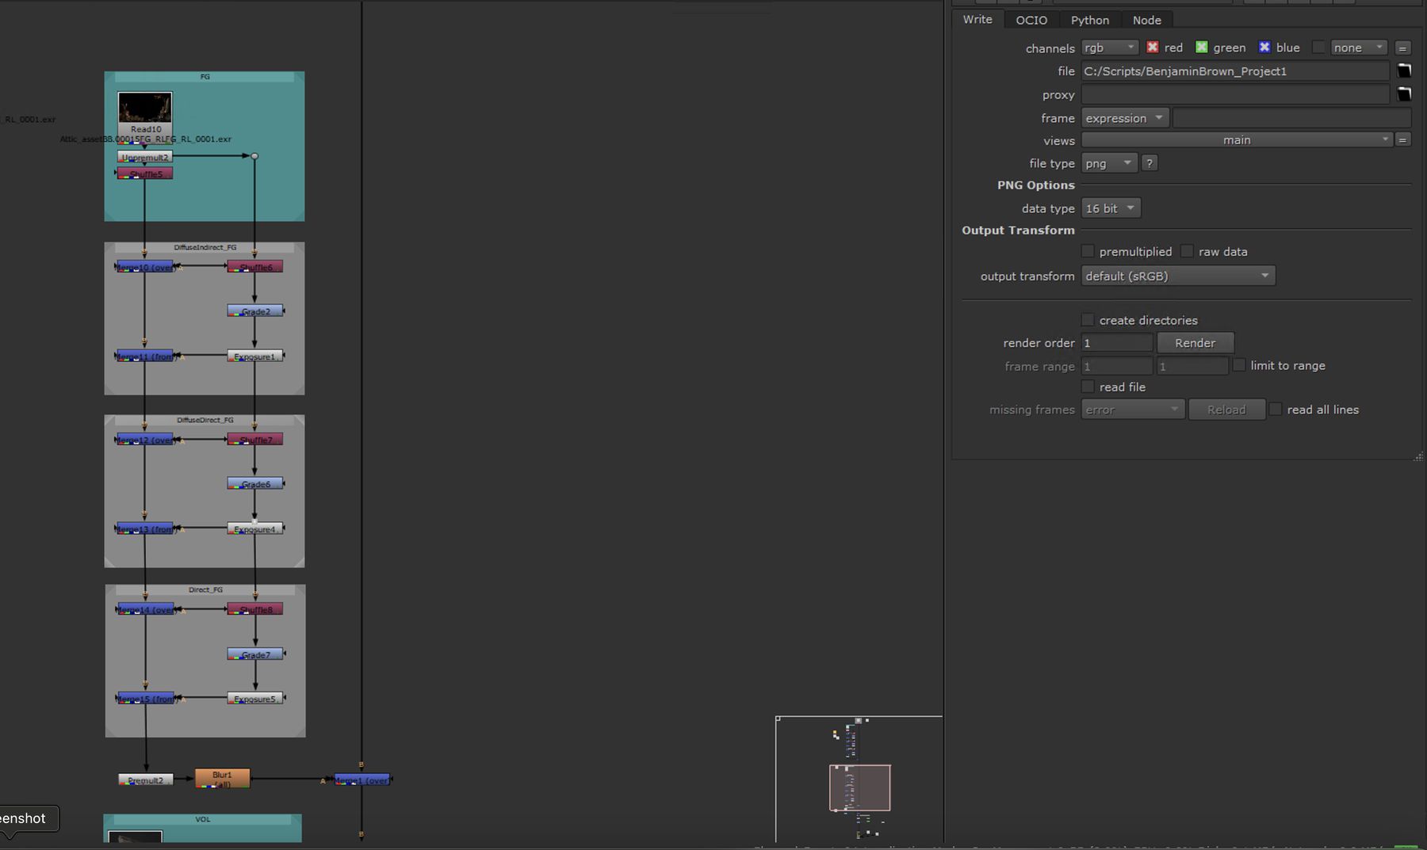Switch to the OCIO tab
The image size is (1427, 850).
(1031, 20)
